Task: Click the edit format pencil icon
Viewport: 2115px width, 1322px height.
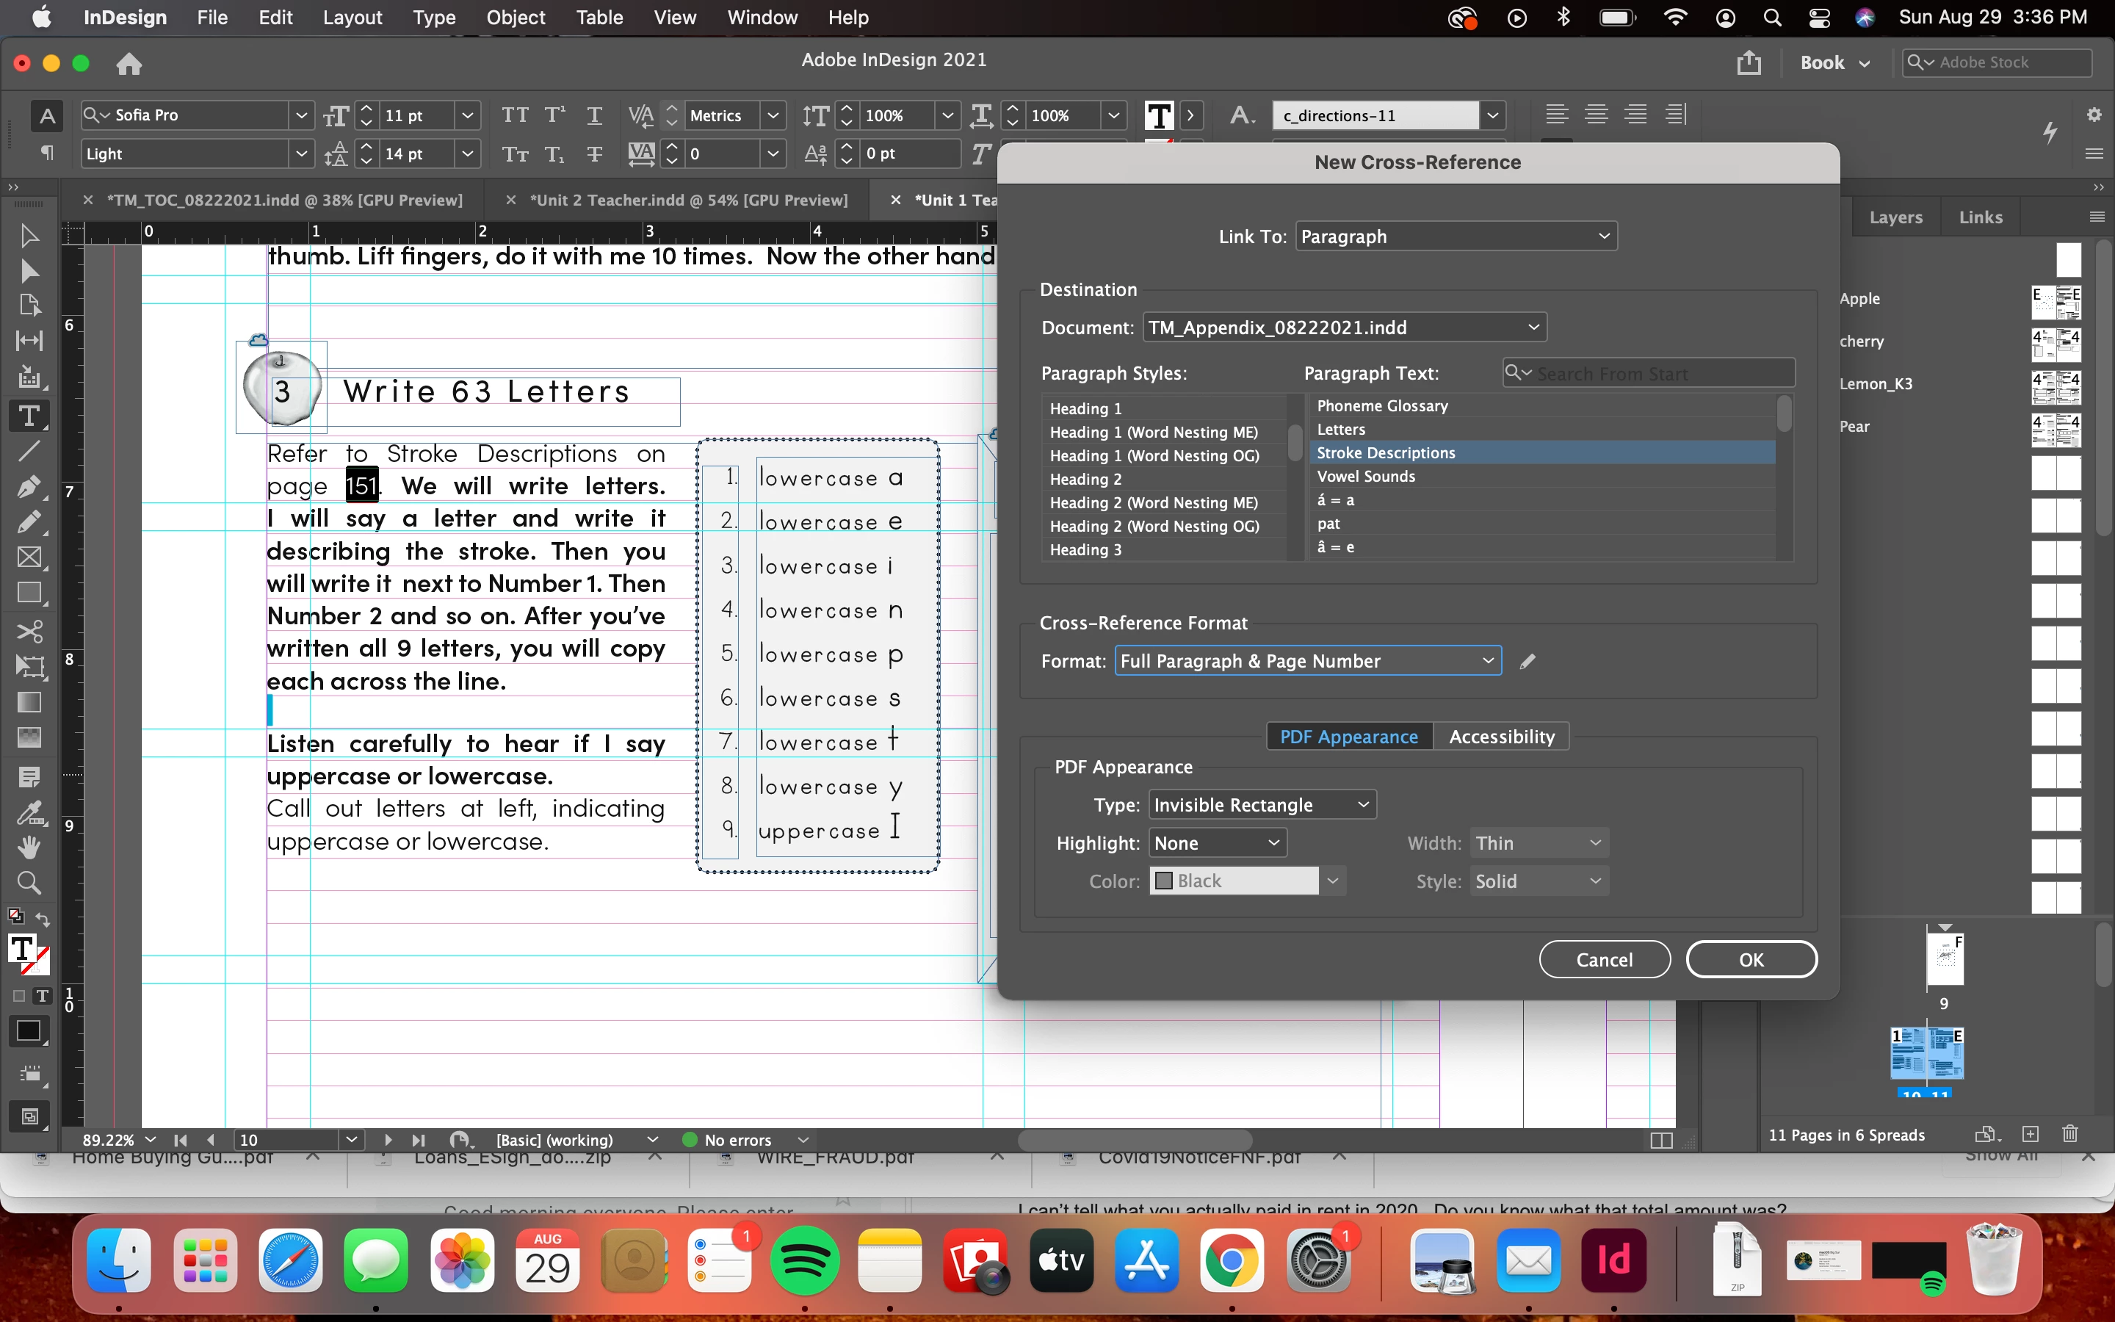Action: point(1527,662)
